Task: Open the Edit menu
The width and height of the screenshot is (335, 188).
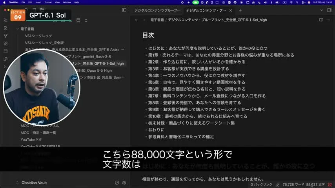Action: [x=30, y=2]
